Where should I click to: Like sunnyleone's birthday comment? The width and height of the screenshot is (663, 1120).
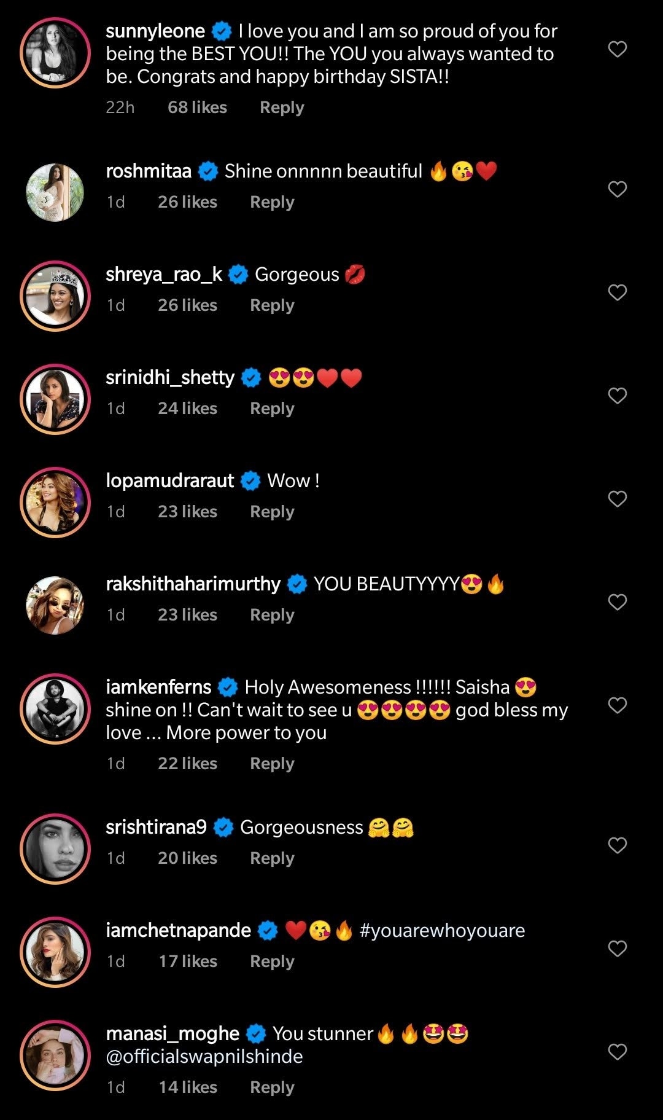(x=617, y=49)
